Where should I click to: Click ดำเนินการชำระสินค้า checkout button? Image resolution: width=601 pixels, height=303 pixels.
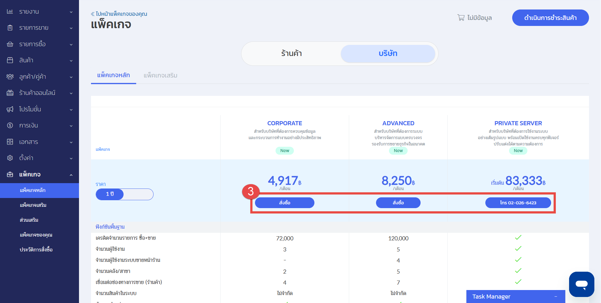550,18
